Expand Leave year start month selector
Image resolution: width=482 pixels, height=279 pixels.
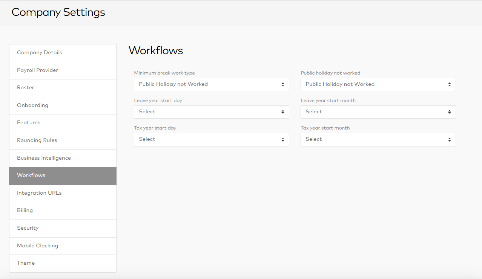click(x=378, y=112)
